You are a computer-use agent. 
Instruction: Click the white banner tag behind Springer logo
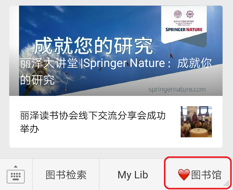tap(184, 24)
